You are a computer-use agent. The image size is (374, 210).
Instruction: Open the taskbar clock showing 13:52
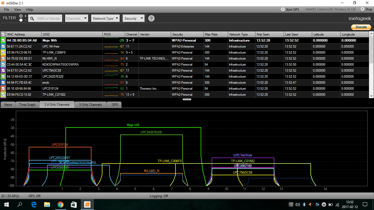[350, 205]
